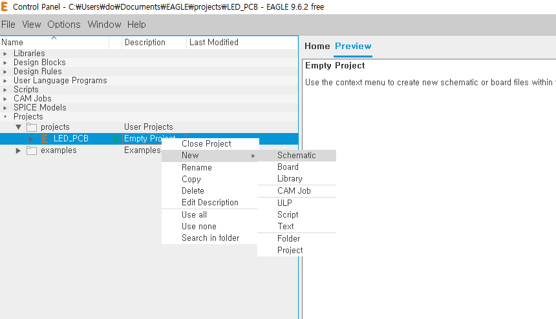The image size is (556, 319).
Task: Collapse the projects folder arrow
Action: click(x=19, y=127)
